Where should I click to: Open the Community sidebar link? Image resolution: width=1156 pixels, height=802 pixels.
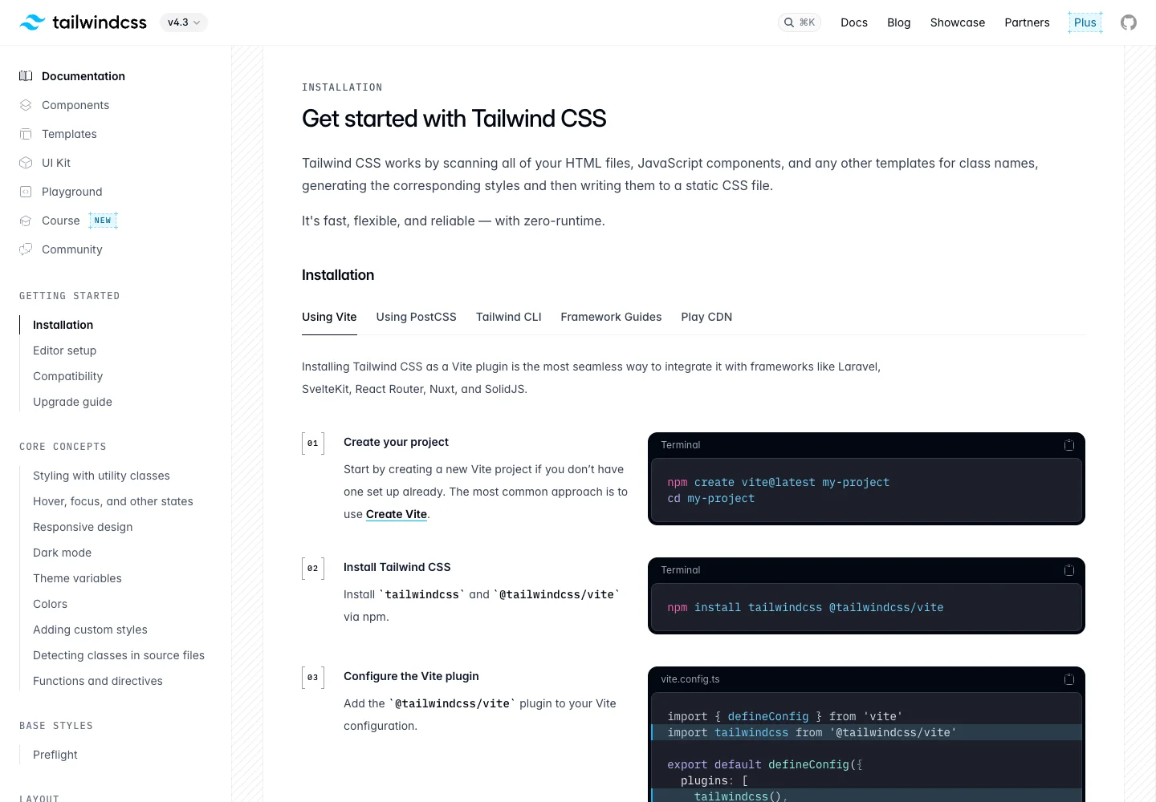(x=72, y=249)
